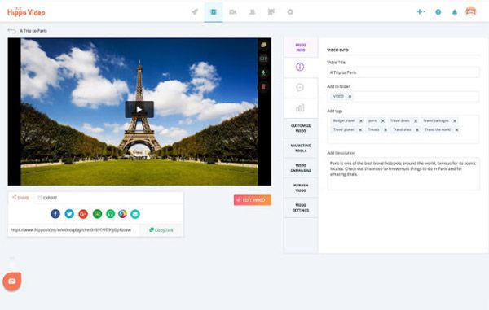Open the Customize Video section
489x310 pixels.
click(301, 129)
